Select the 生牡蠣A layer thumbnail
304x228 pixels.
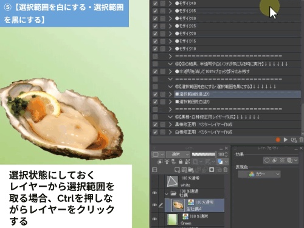(178, 206)
